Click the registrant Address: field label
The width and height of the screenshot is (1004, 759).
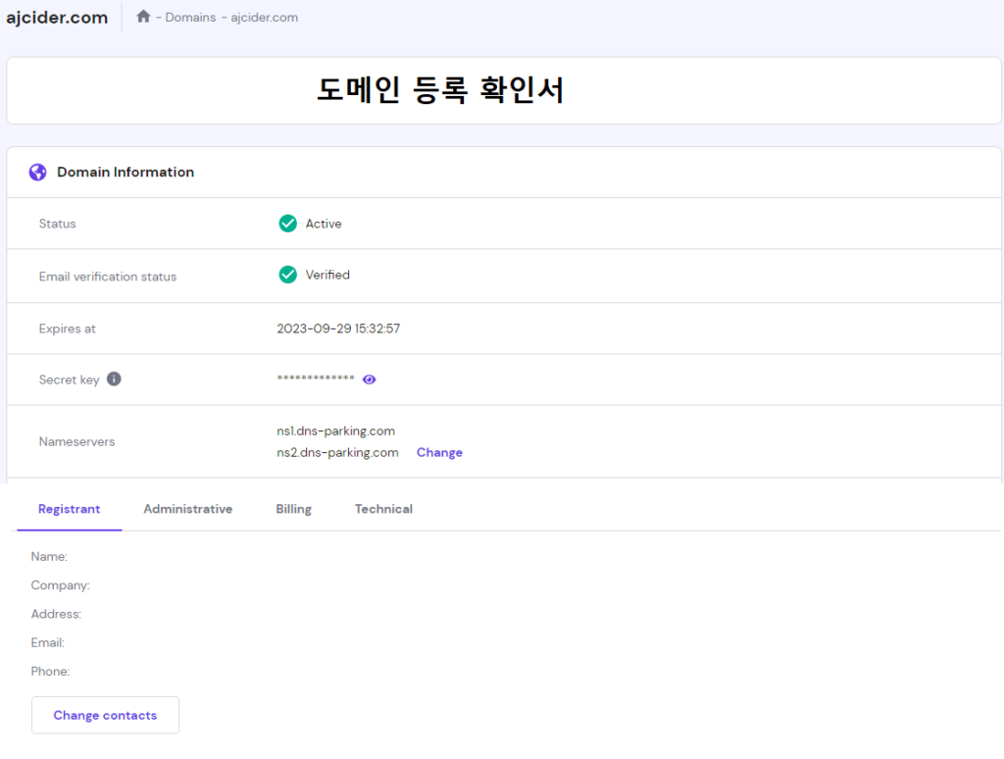pyautogui.click(x=56, y=614)
